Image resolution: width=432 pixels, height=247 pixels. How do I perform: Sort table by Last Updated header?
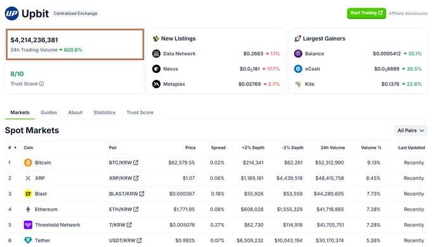pyautogui.click(x=412, y=148)
